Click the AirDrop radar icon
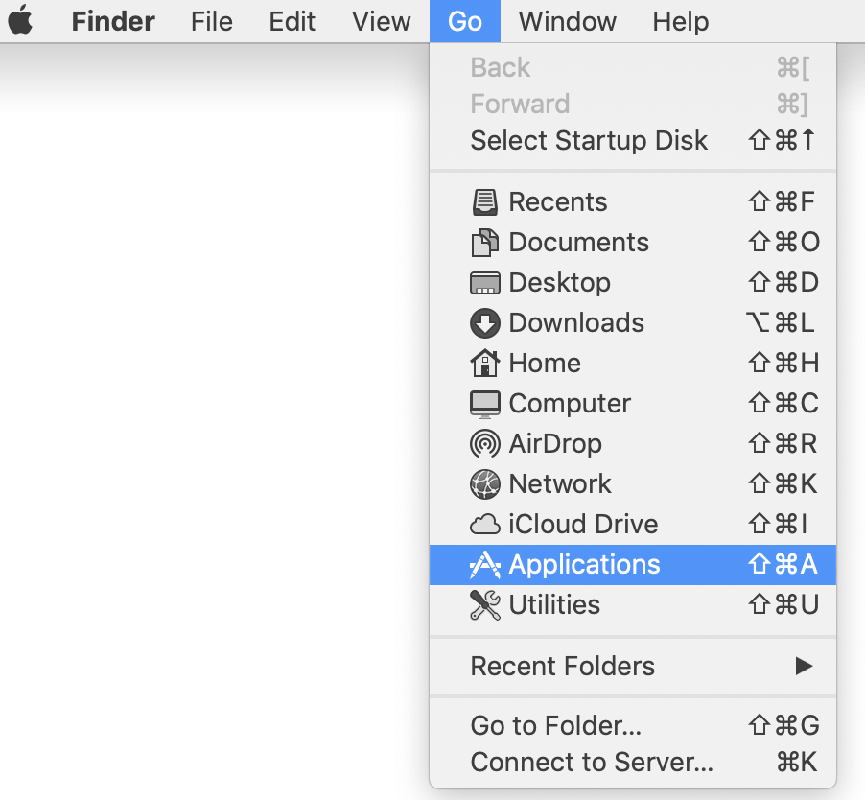Screen dimensions: 865x800 (x=485, y=443)
